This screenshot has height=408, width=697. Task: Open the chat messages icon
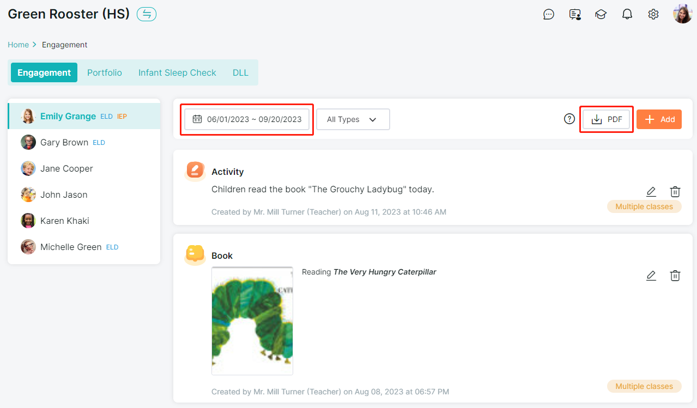tap(549, 15)
